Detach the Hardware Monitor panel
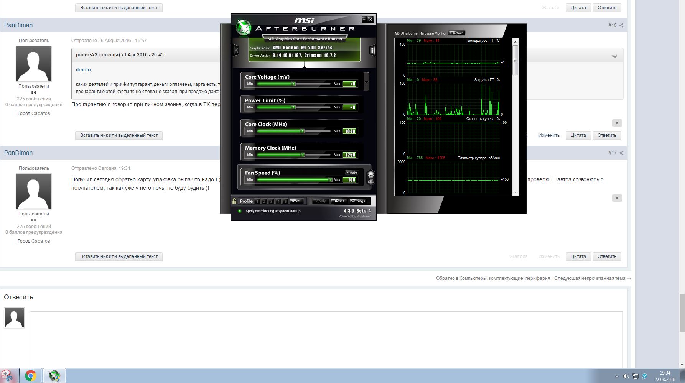 456,33
